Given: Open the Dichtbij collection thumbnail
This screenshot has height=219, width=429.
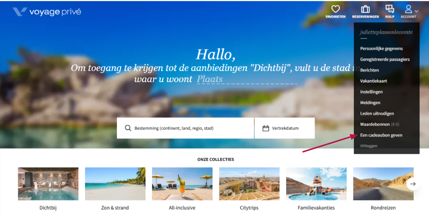Looking at the screenshot, I should click(x=48, y=184).
